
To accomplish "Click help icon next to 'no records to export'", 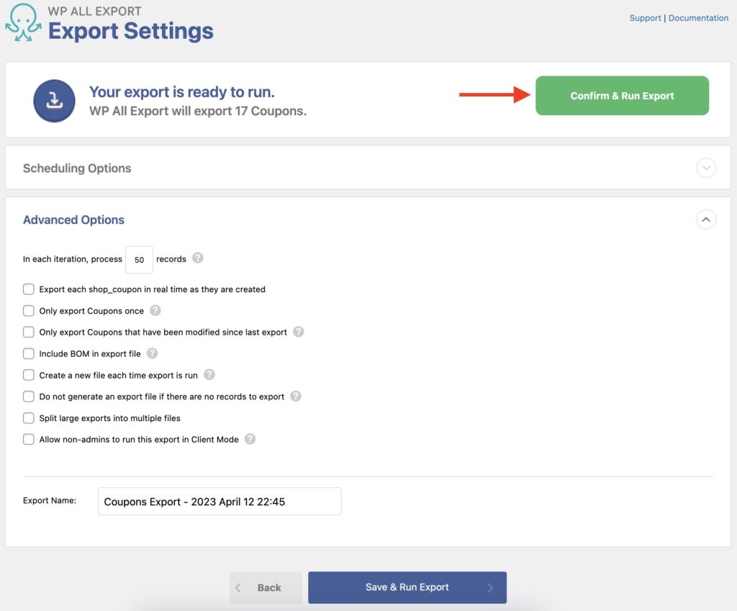I will click(294, 397).
